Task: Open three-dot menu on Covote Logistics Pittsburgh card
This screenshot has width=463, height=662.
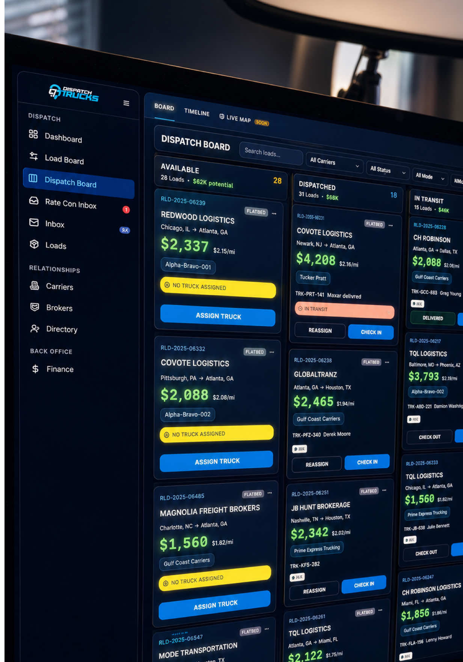Action: point(272,352)
